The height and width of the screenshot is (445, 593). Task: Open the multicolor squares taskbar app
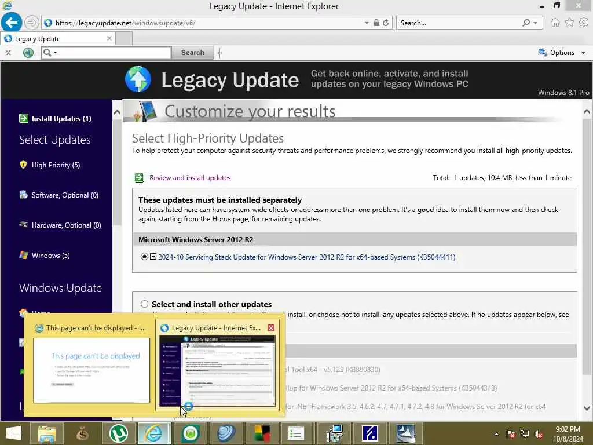[x=262, y=433]
